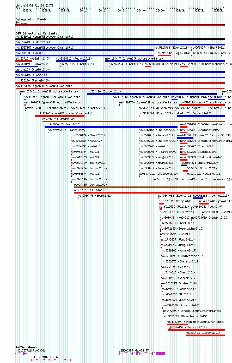Screen dimensions: 232x363
Task: Click esv1007625 (Pang2010) variant label
Action: tap(175, 201)
